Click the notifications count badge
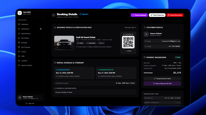This screenshot has height=115, width=206. click(x=41, y=29)
